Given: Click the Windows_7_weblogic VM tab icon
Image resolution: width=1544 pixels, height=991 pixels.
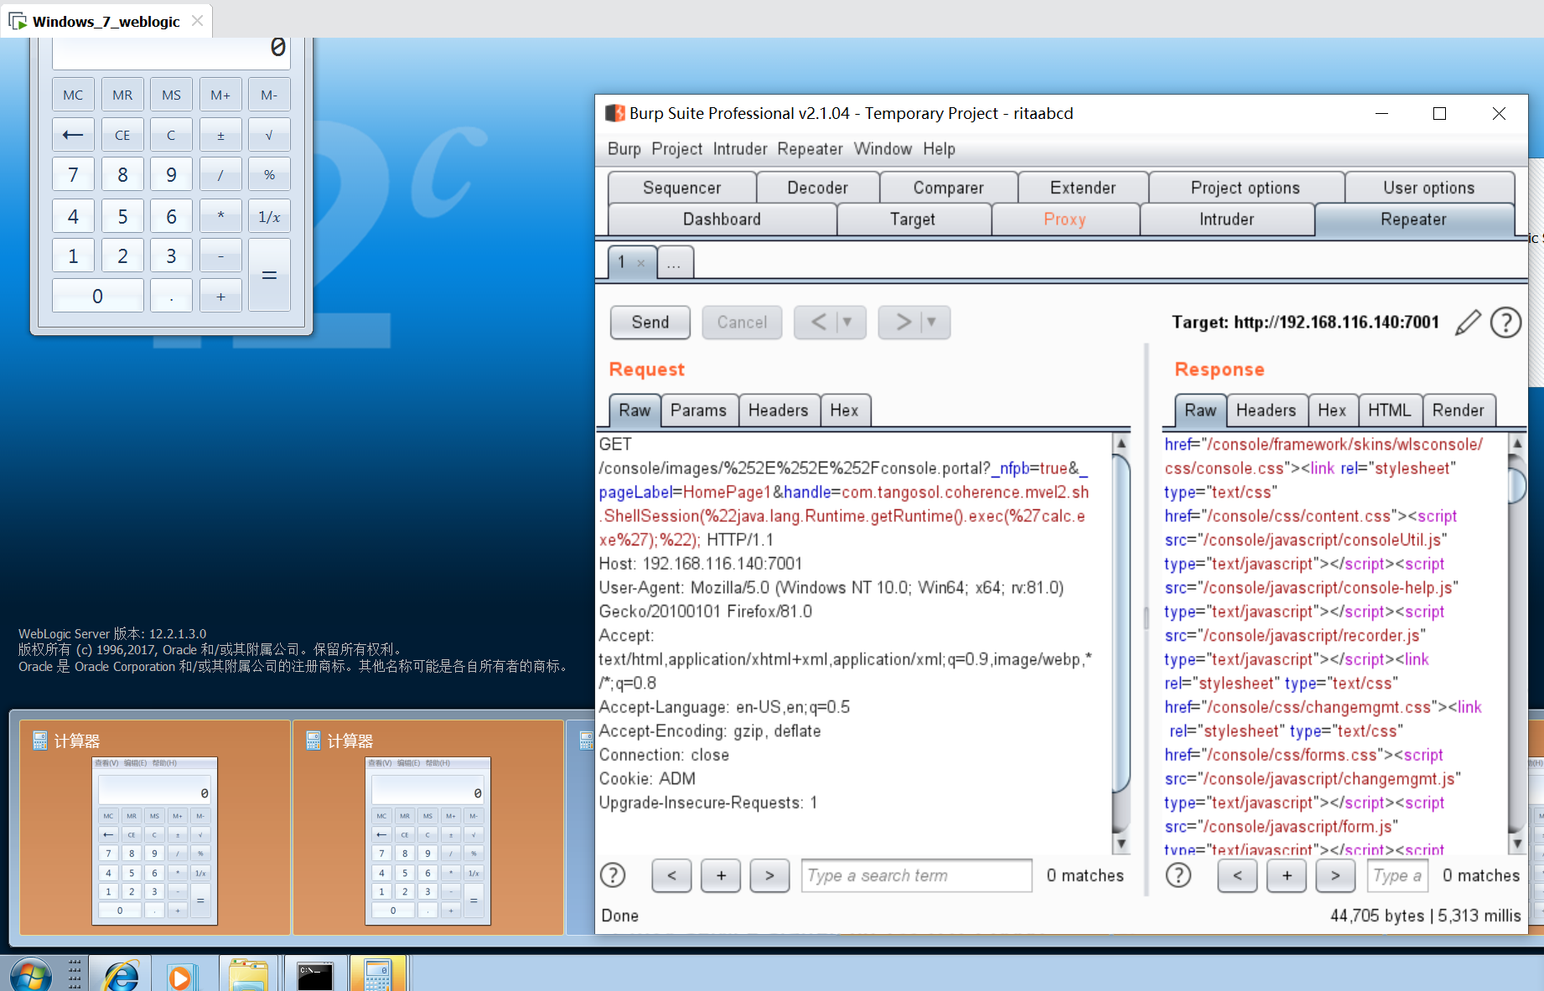Looking at the screenshot, I should 18,21.
